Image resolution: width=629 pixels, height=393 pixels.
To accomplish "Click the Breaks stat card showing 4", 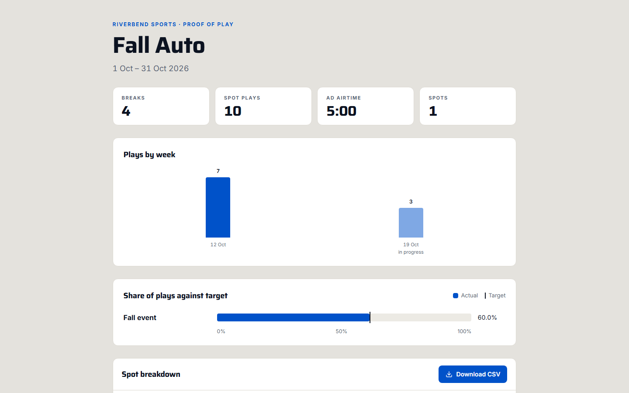I will click(x=161, y=106).
